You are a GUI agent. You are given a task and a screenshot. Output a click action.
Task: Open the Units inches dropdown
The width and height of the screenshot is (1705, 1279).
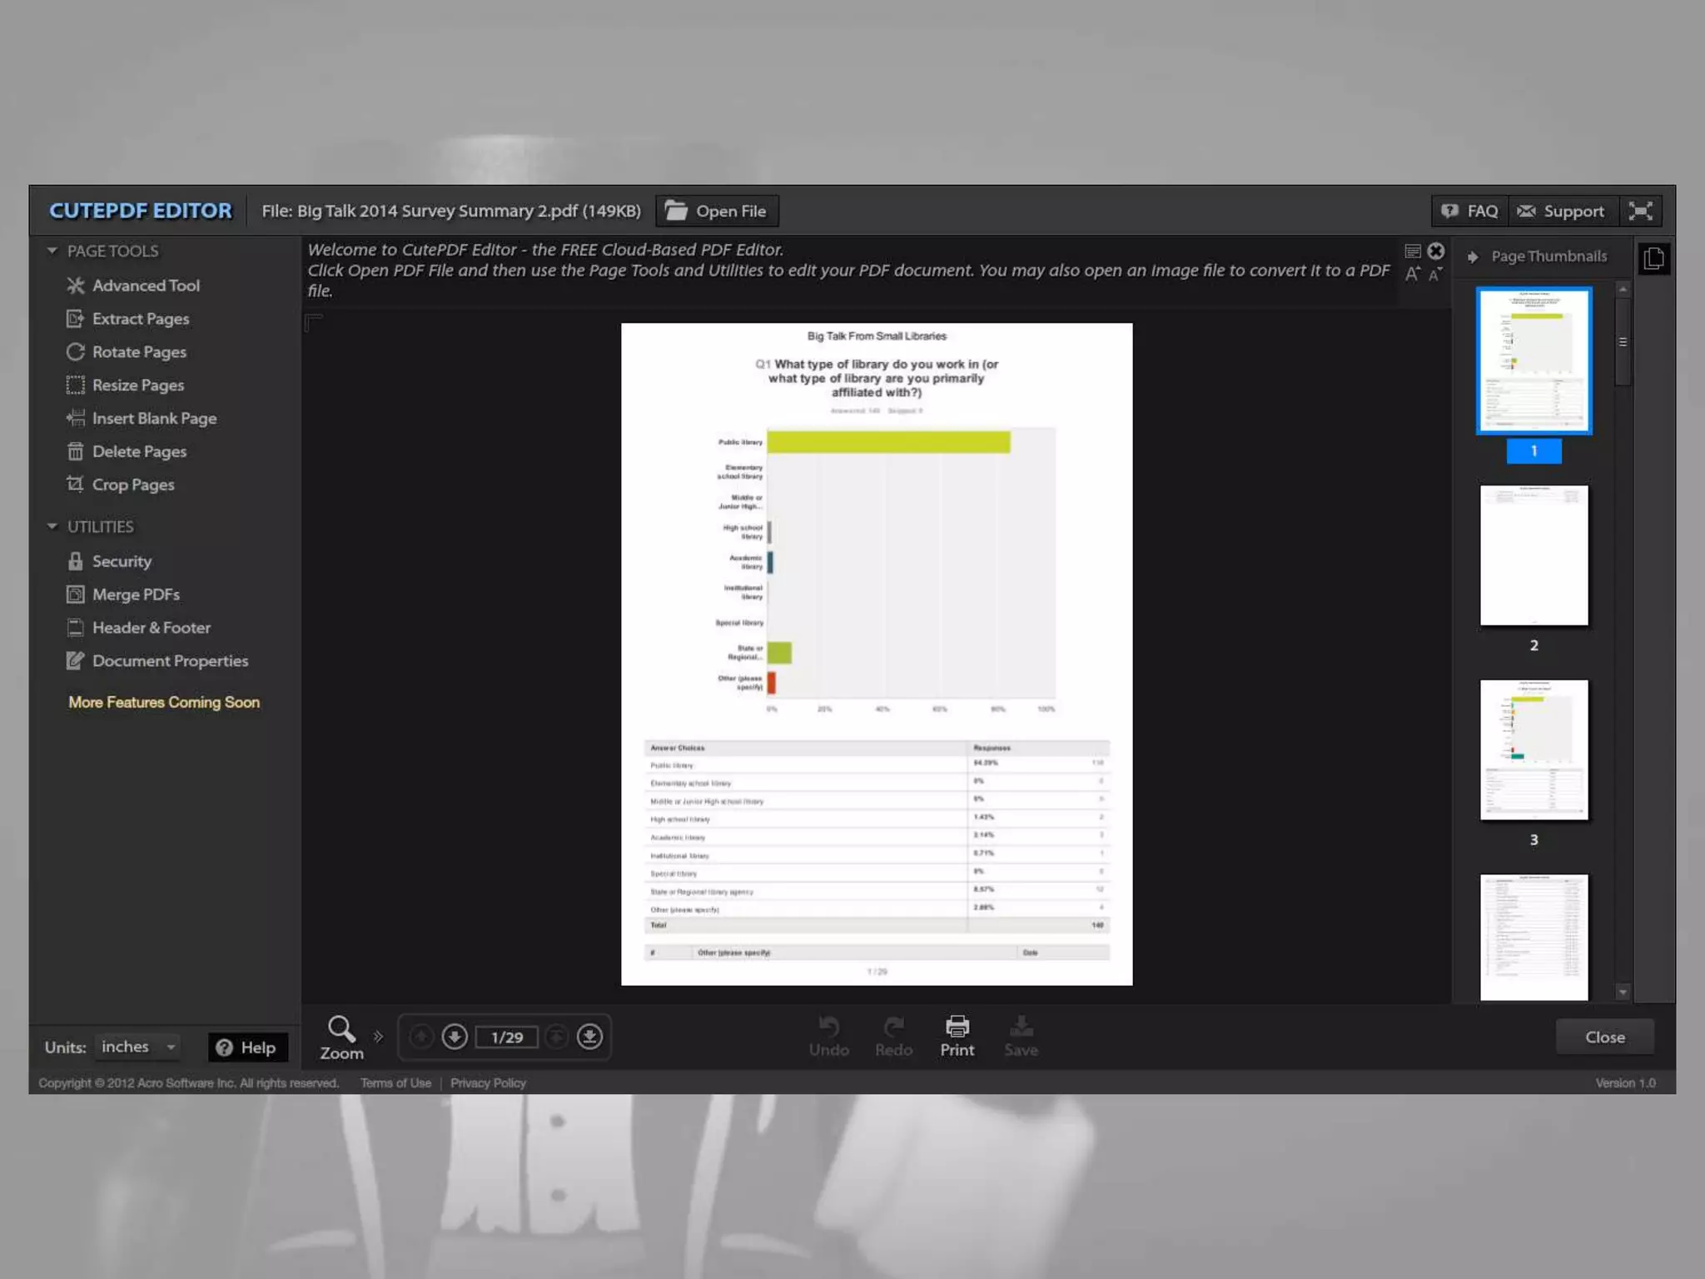138,1047
